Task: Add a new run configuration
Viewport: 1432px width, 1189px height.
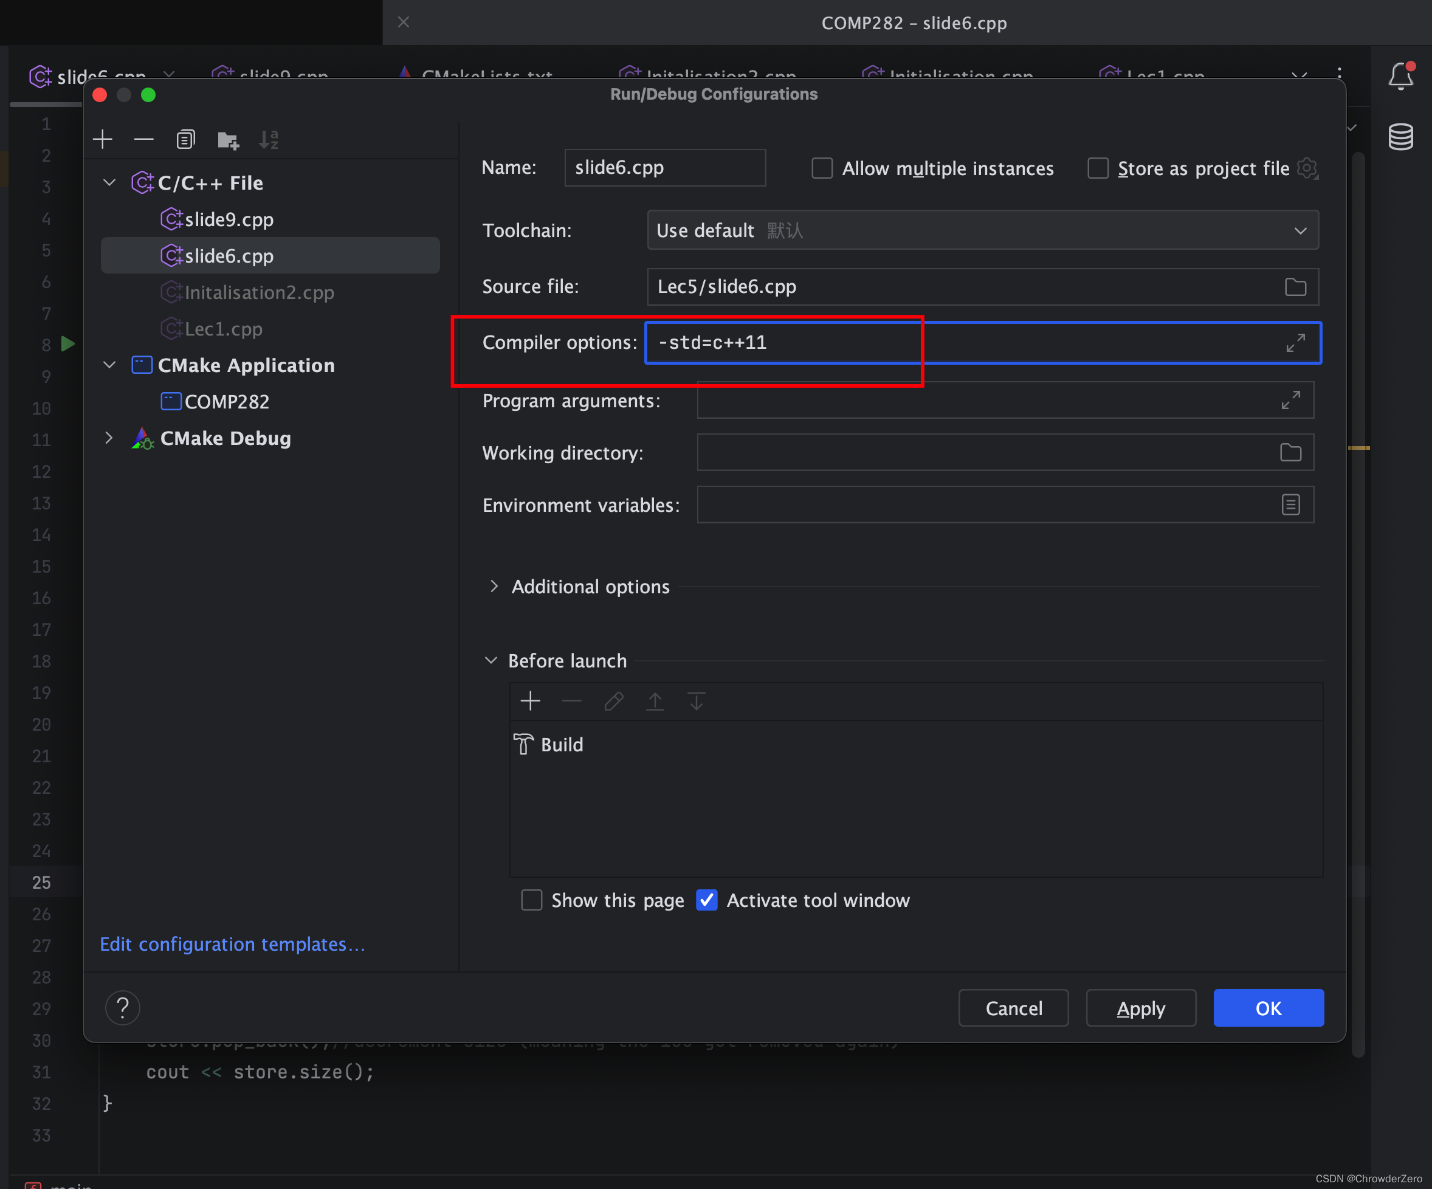Action: (102, 139)
